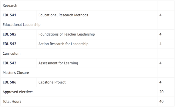Click the Approved electives row label

(x=18, y=92)
